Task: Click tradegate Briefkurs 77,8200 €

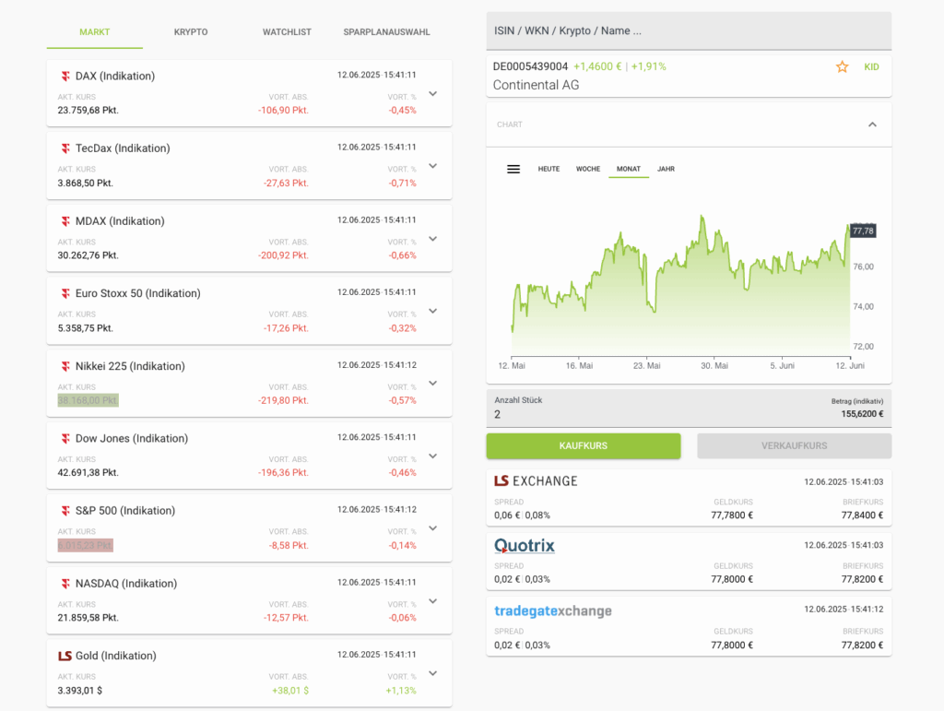Action: coord(862,645)
